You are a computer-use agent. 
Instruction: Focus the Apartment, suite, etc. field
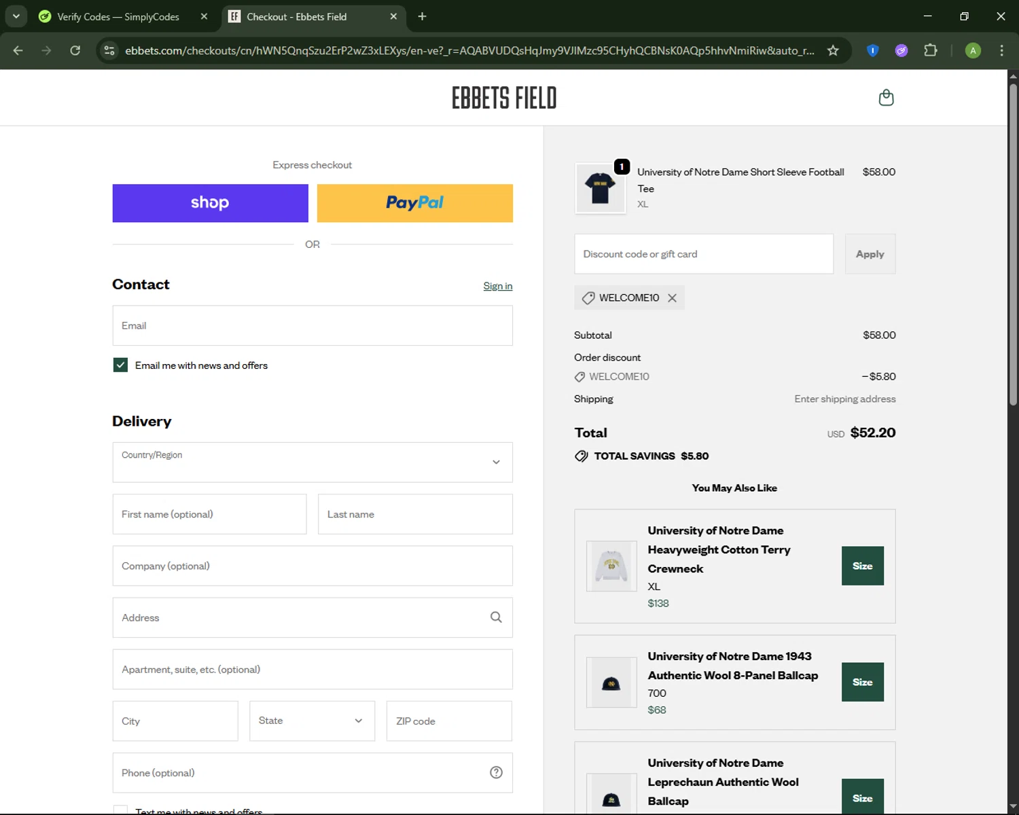pyautogui.click(x=312, y=669)
